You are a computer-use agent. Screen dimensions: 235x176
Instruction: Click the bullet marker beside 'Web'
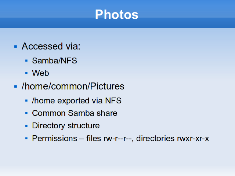[26, 73]
